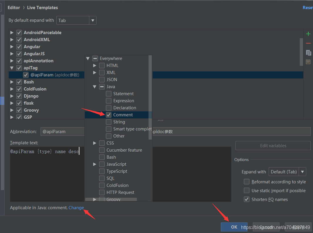
Task: Choose the ColdFusion context entry
Action: pos(117,185)
